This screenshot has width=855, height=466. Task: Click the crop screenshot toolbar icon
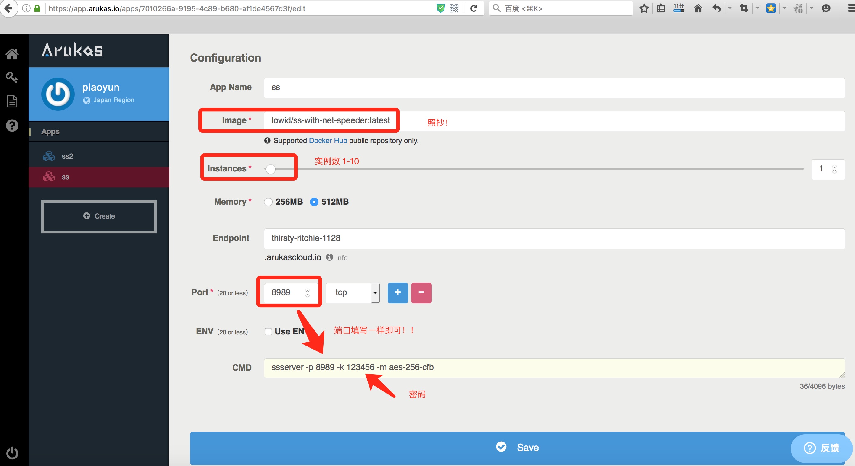(744, 8)
